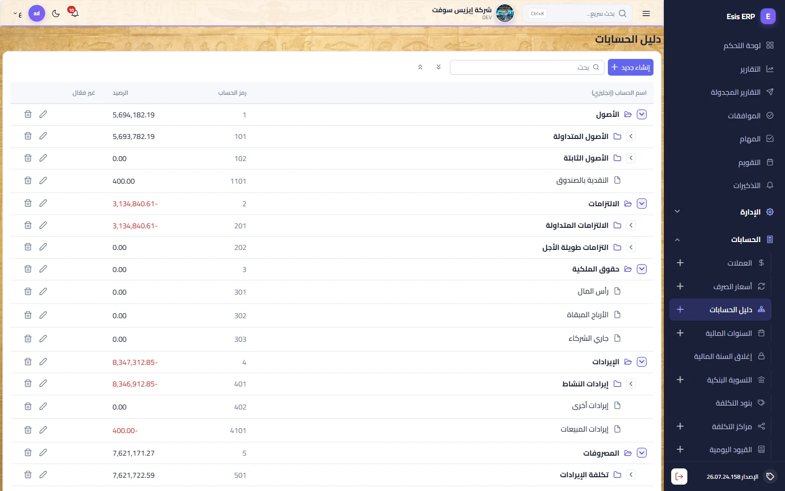785x491 pixels.
Task: Focus the بحث search box in accounts
Action: [527, 67]
